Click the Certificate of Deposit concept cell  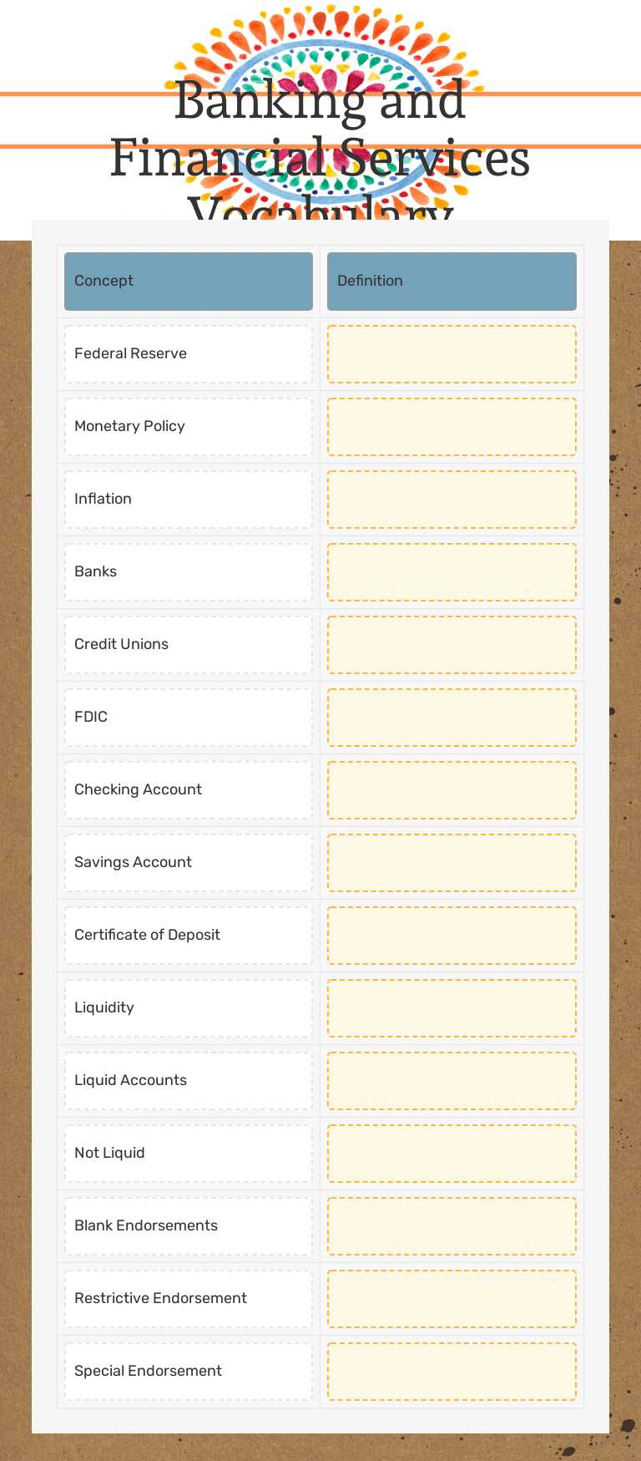tap(189, 936)
